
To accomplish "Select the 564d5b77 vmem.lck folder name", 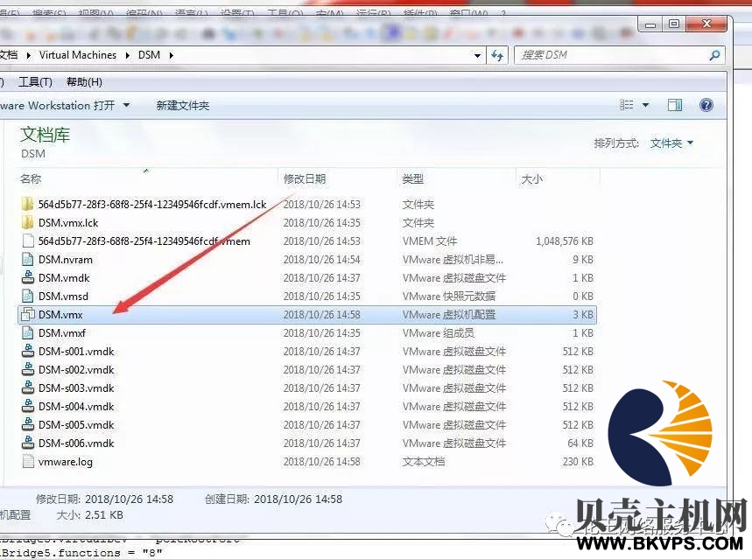I will point(152,204).
